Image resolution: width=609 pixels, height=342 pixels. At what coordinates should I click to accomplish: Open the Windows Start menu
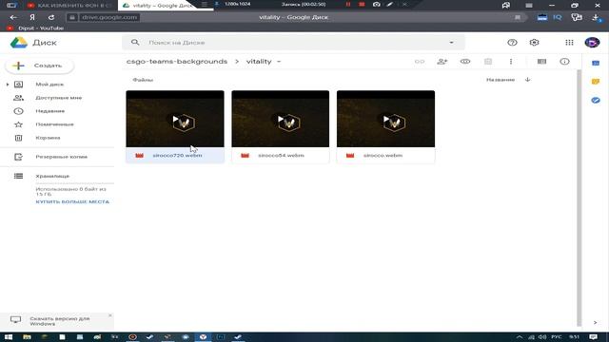(9, 337)
